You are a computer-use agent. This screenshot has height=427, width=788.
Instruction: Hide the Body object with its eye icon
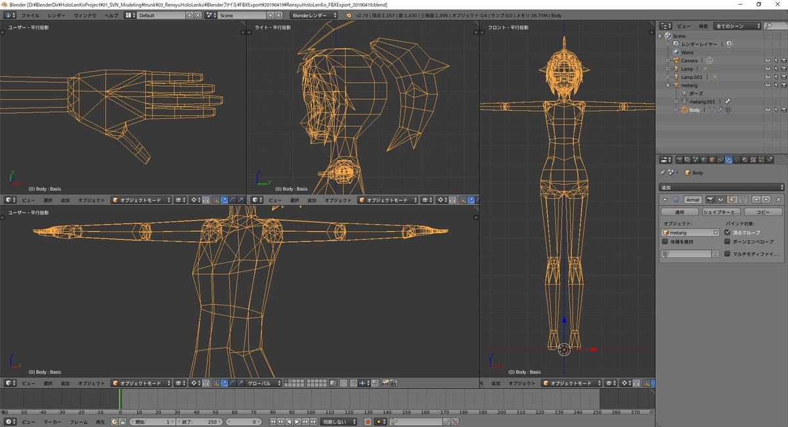coord(767,110)
